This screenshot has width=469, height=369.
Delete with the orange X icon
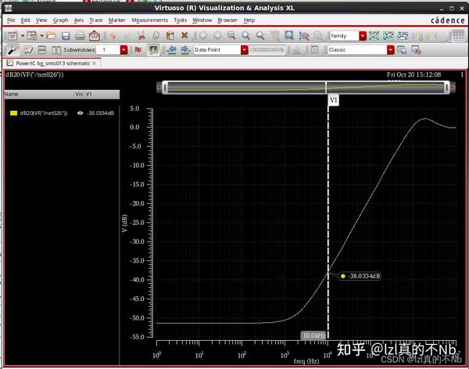184,35
